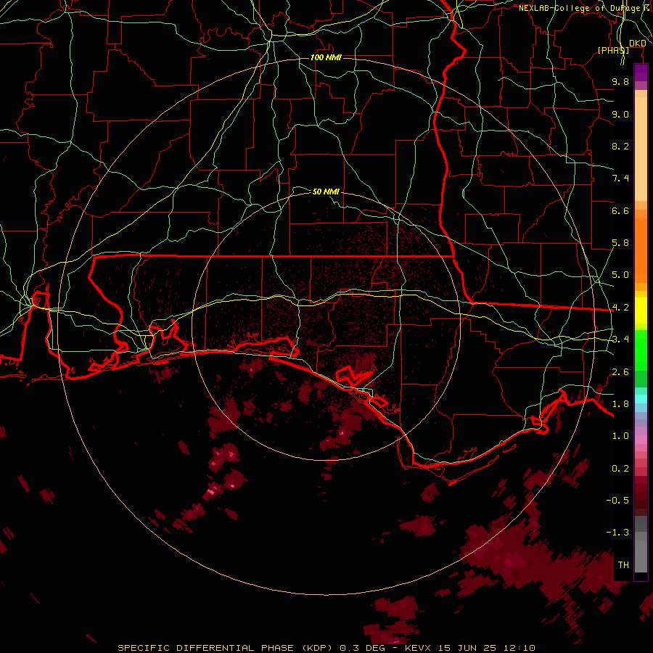Click the 0.2 value on color scale

tap(620, 469)
